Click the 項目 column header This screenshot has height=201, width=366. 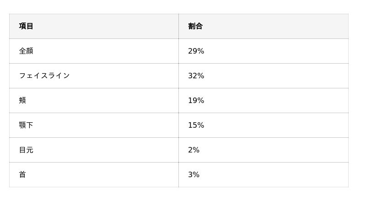26,26
